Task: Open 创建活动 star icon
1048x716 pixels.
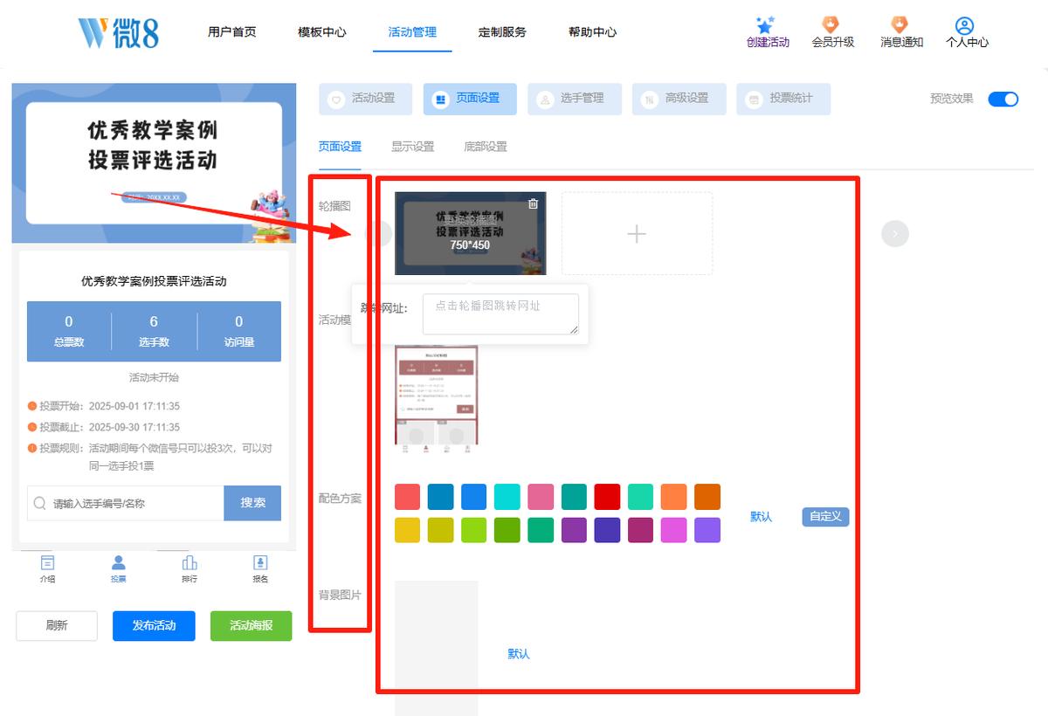Action: click(767, 24)
